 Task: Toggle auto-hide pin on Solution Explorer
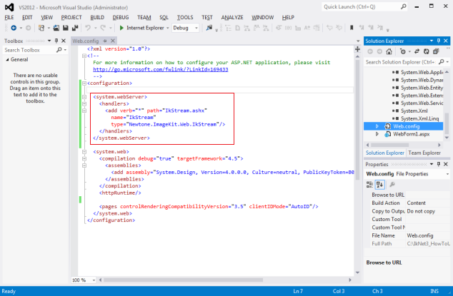439,41
